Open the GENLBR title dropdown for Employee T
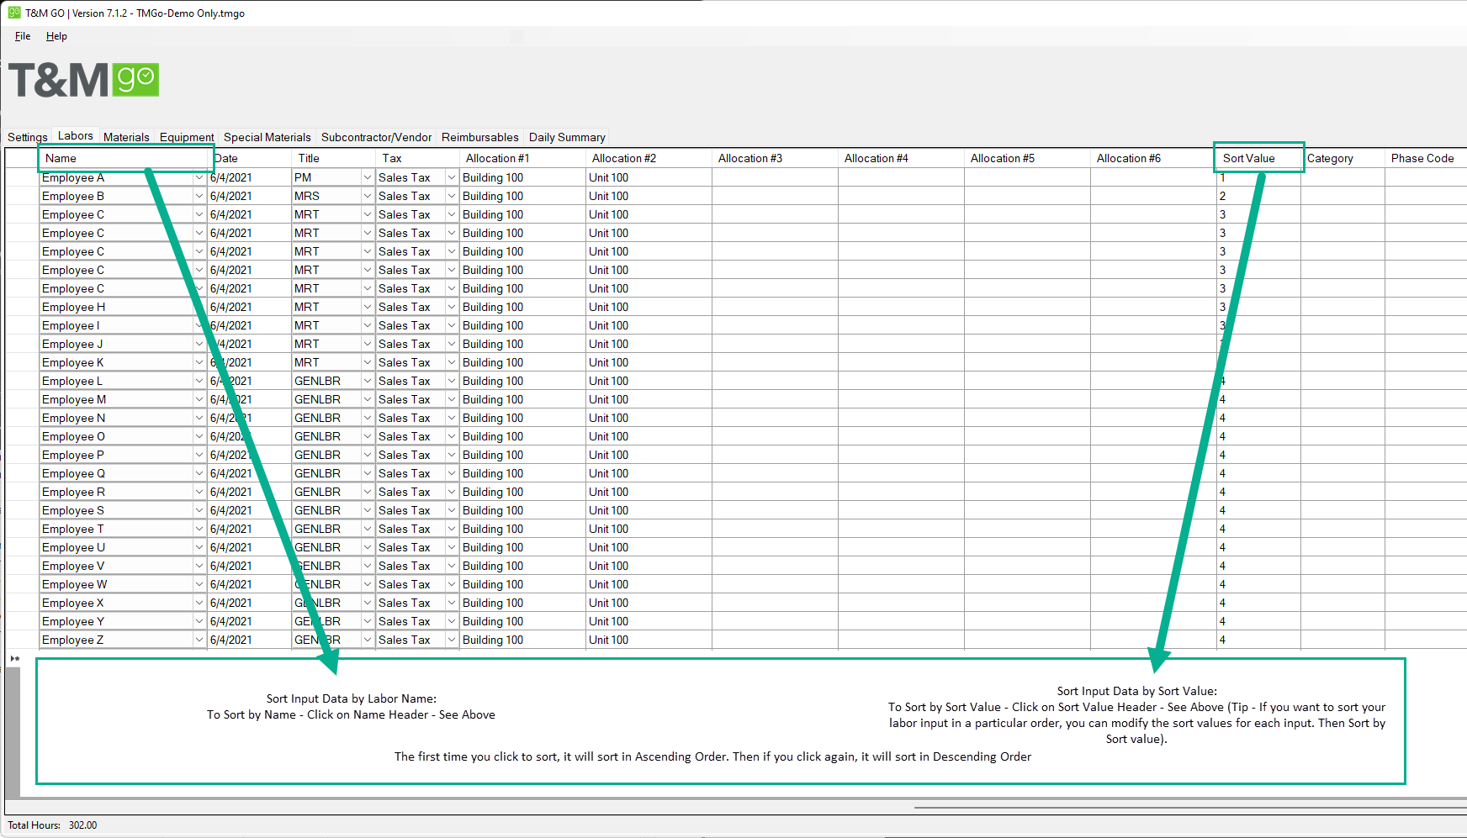Screen dimensions: 1467x838 tap(368, 529)
